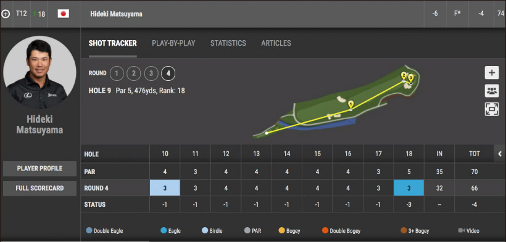506x242 pixels.
Task: Select round 4
Action: click(168, 73)
